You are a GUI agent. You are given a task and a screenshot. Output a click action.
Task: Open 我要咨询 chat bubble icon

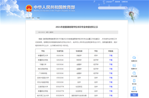point(134,58)
